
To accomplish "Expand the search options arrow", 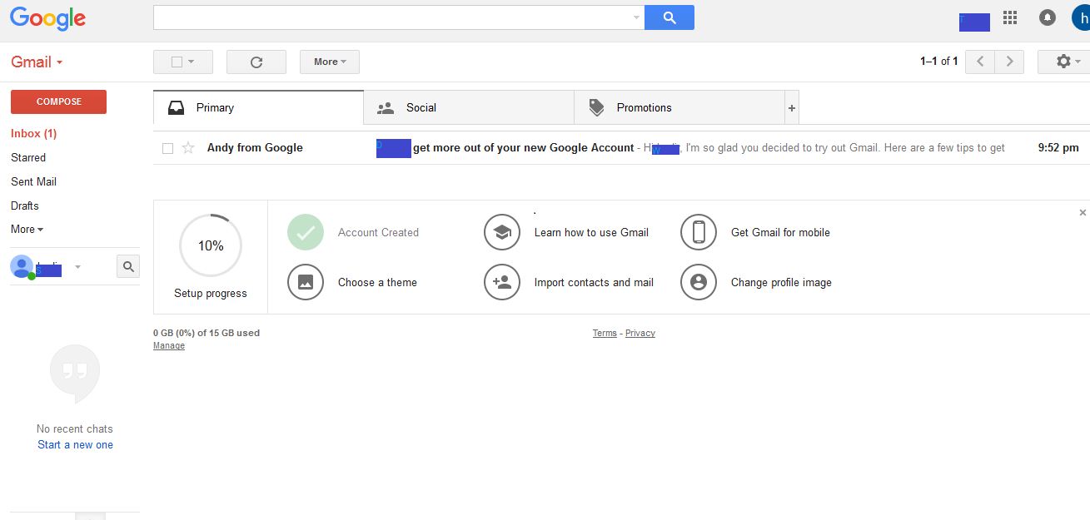I will pos(636,17).
